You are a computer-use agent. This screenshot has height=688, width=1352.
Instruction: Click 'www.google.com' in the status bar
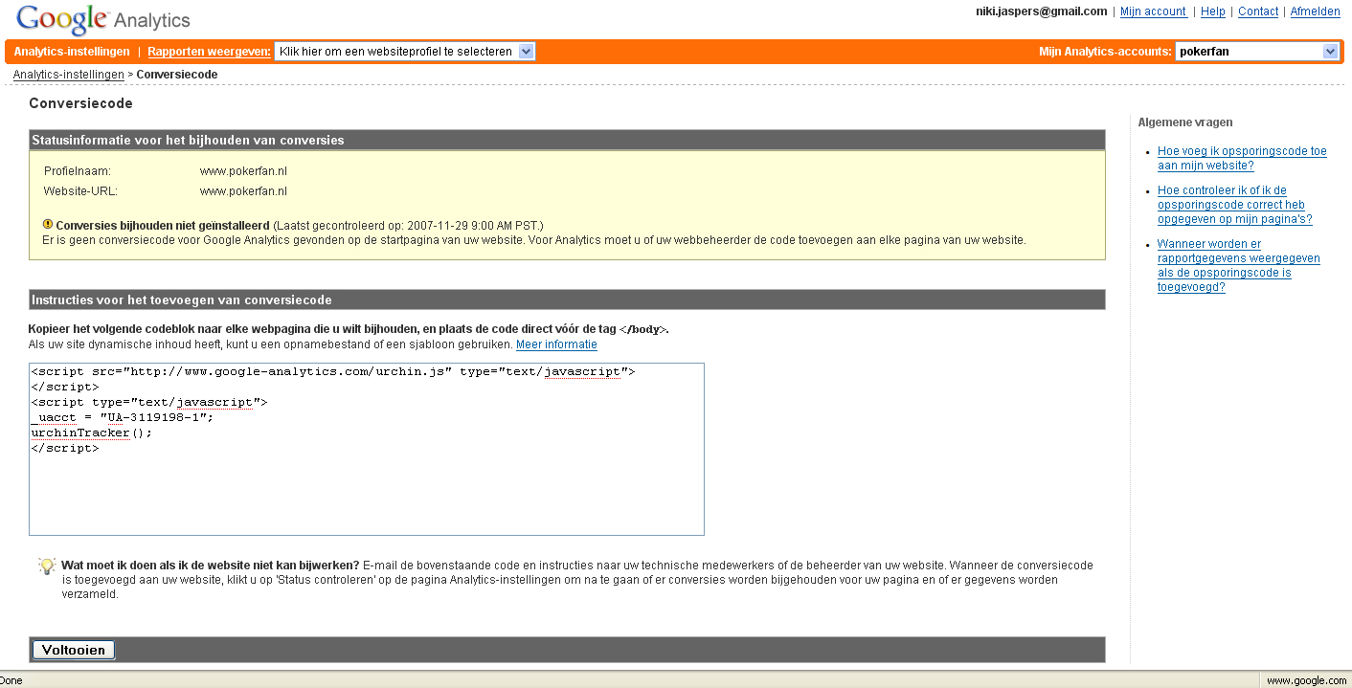coord(1306,680)
